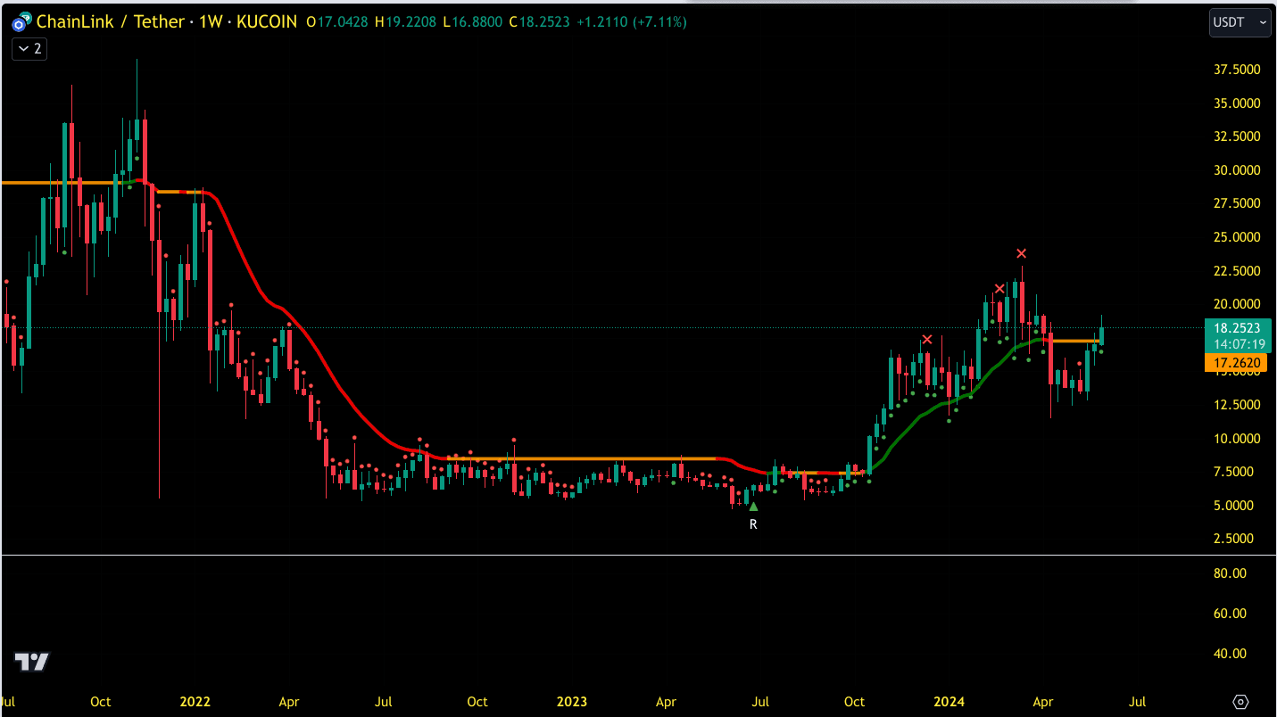Click the change value +1.2110 (+7.11%)
Screen dimensions: 1277x717
[631, 22]
